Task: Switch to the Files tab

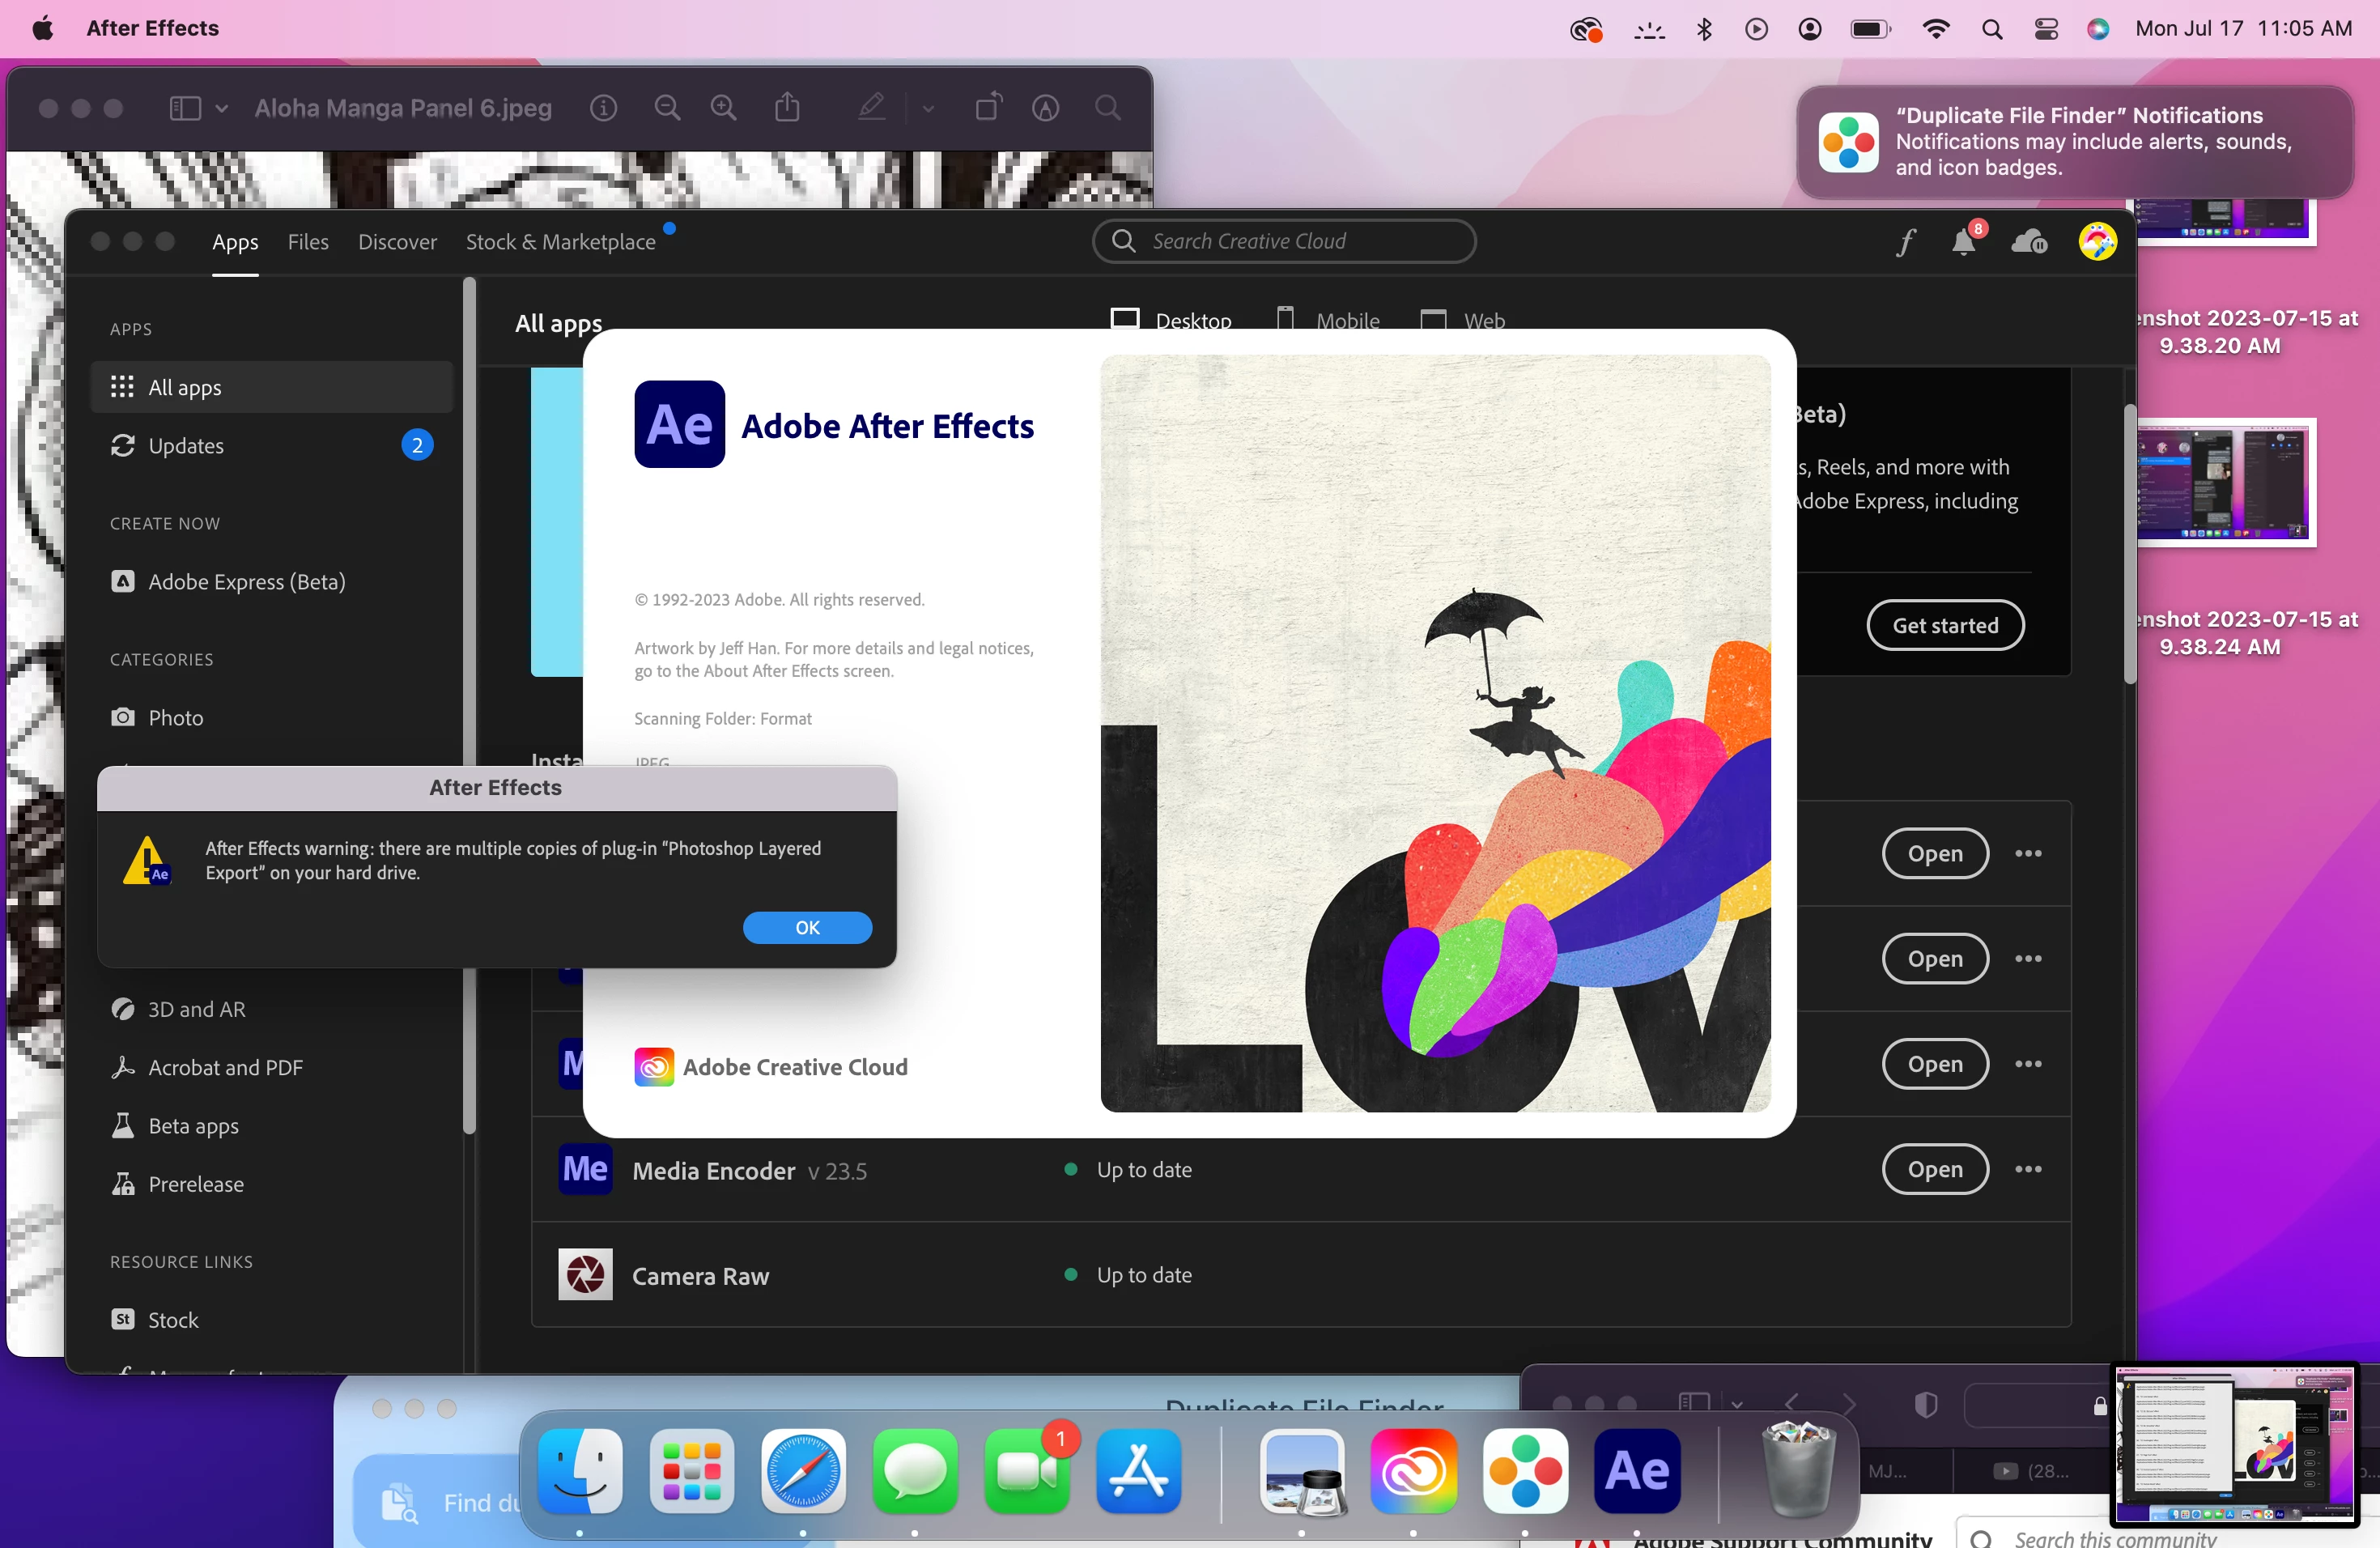Action: pos(308,242)
